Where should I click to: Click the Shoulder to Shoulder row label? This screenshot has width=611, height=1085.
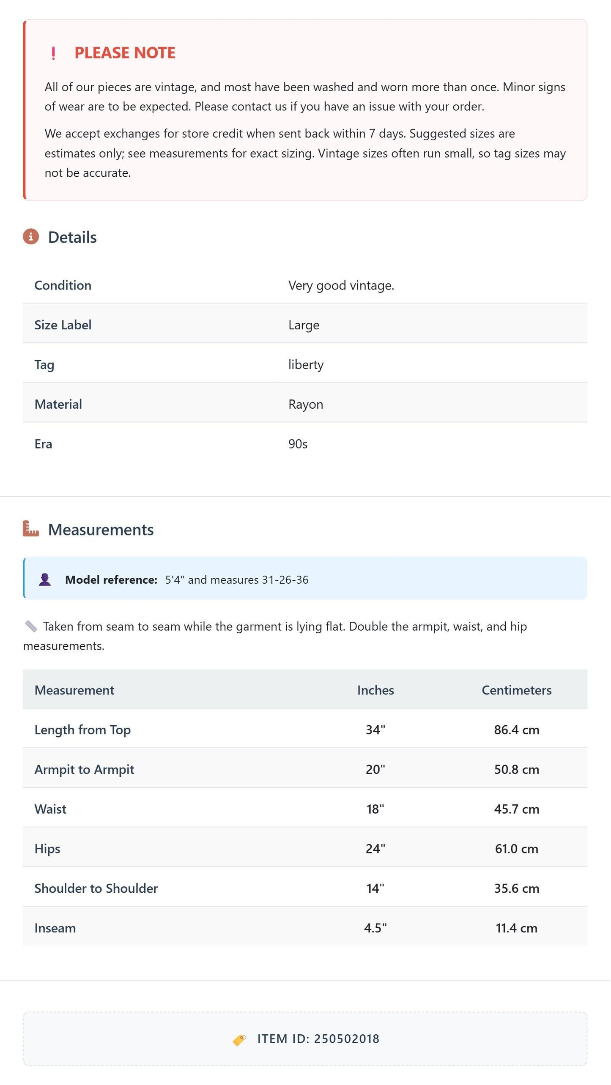96,888
